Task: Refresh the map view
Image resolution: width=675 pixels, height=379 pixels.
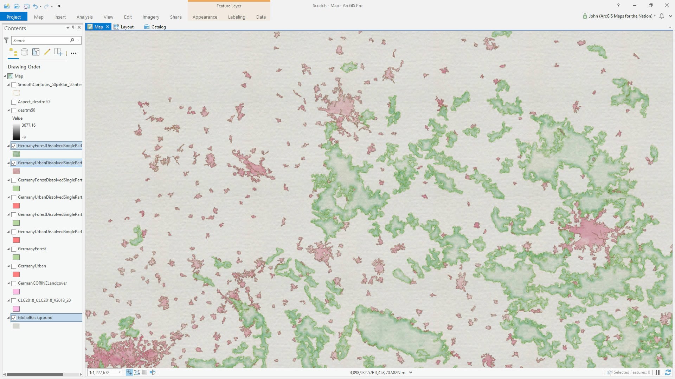Action: 668,372
